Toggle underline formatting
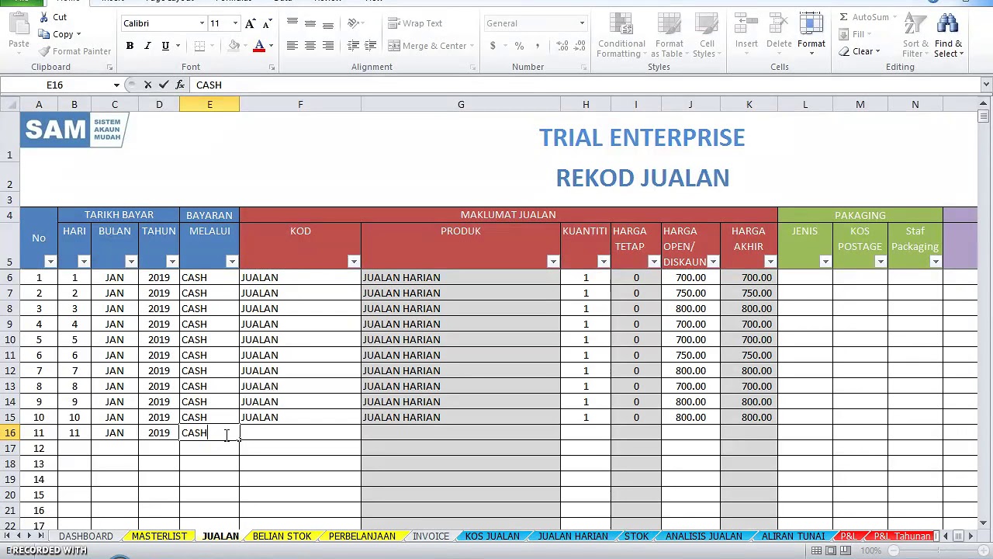 pyautogui.click(x=165, y=46)
